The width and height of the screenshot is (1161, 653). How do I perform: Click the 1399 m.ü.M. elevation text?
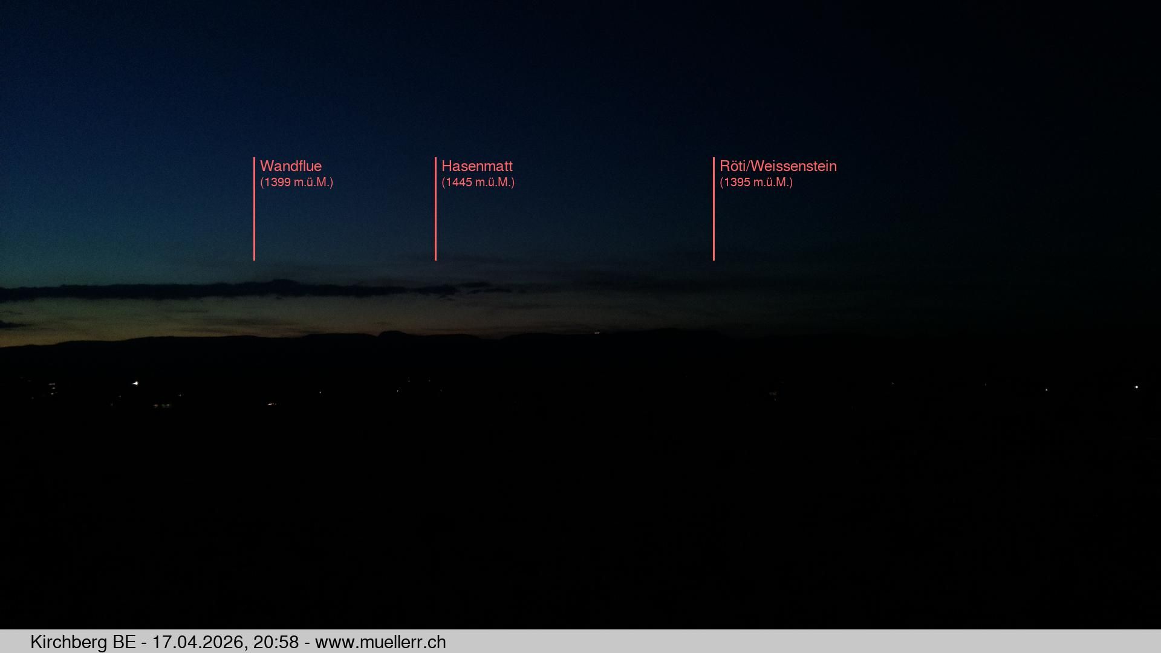coord(296,182)
